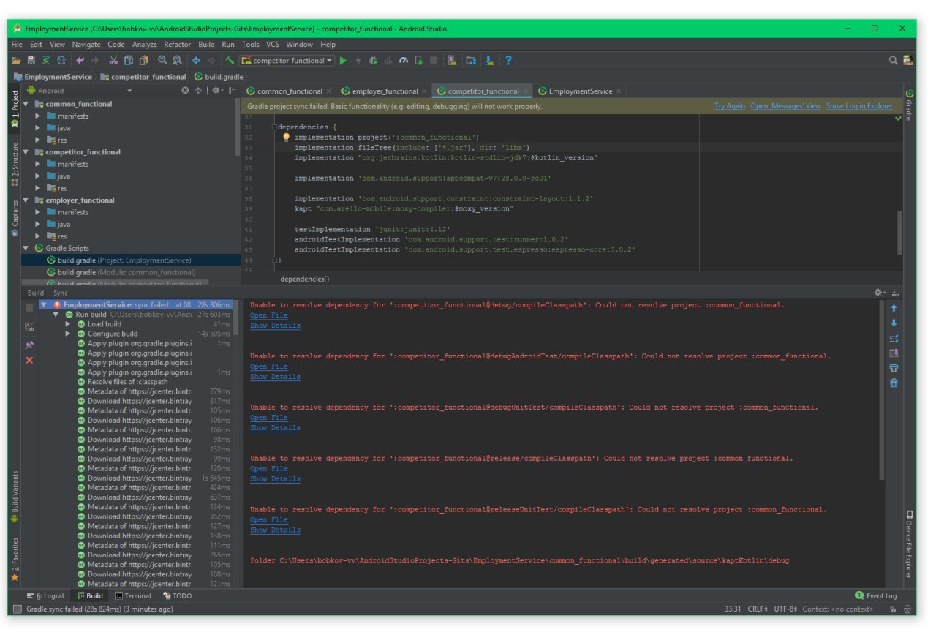
Task: Click the print icon in build output
Action: (894, 368)
